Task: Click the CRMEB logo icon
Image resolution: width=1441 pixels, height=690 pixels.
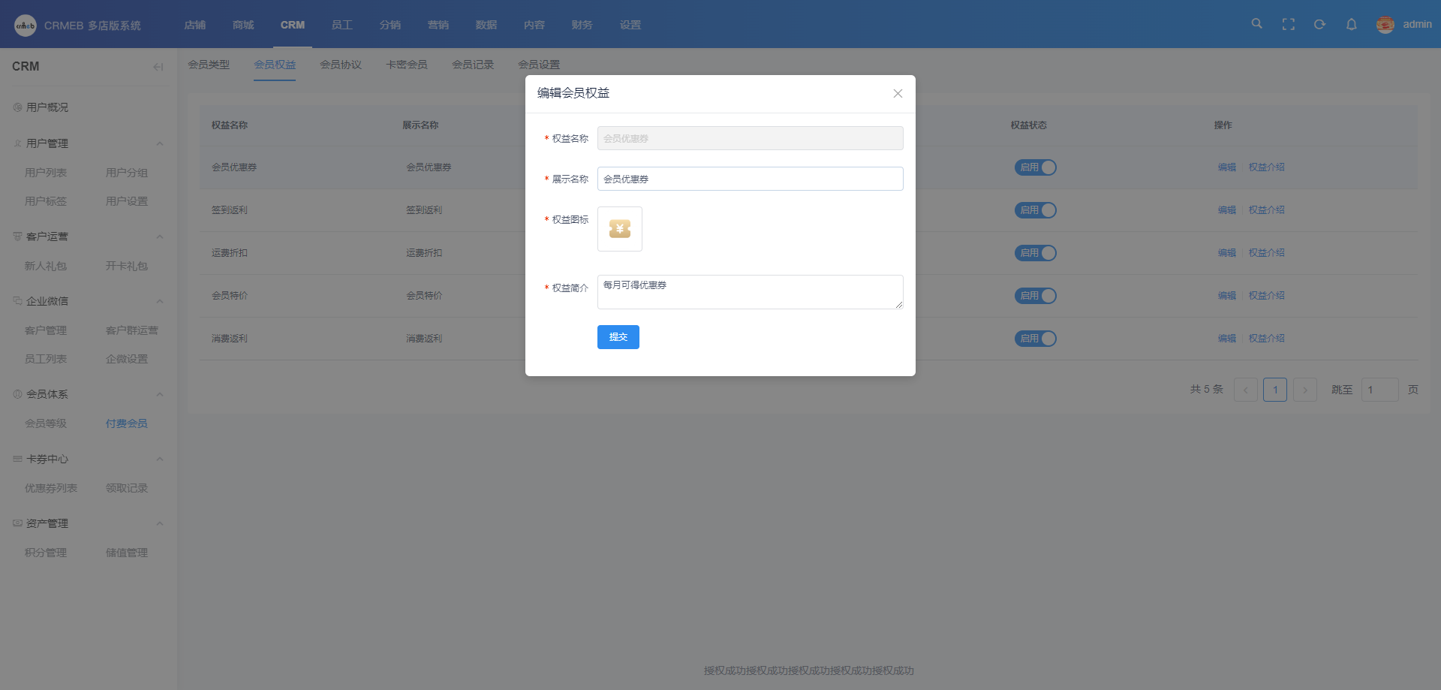Action: point(26,26)
